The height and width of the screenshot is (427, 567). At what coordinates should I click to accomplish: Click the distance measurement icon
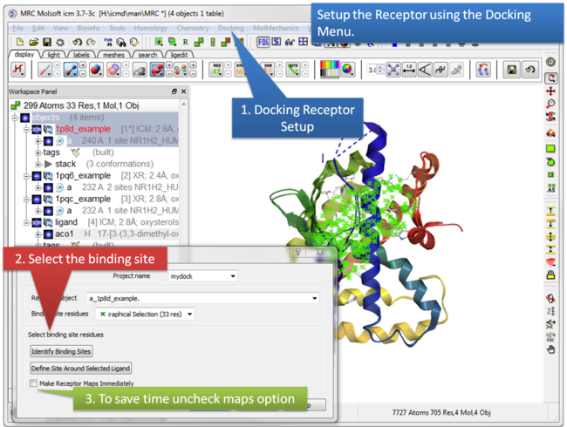click(411, 70)
